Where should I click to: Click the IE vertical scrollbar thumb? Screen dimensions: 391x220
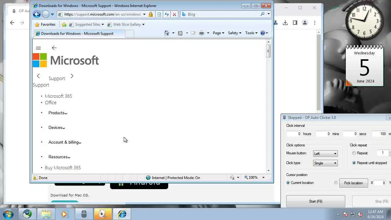pos(269,51)
